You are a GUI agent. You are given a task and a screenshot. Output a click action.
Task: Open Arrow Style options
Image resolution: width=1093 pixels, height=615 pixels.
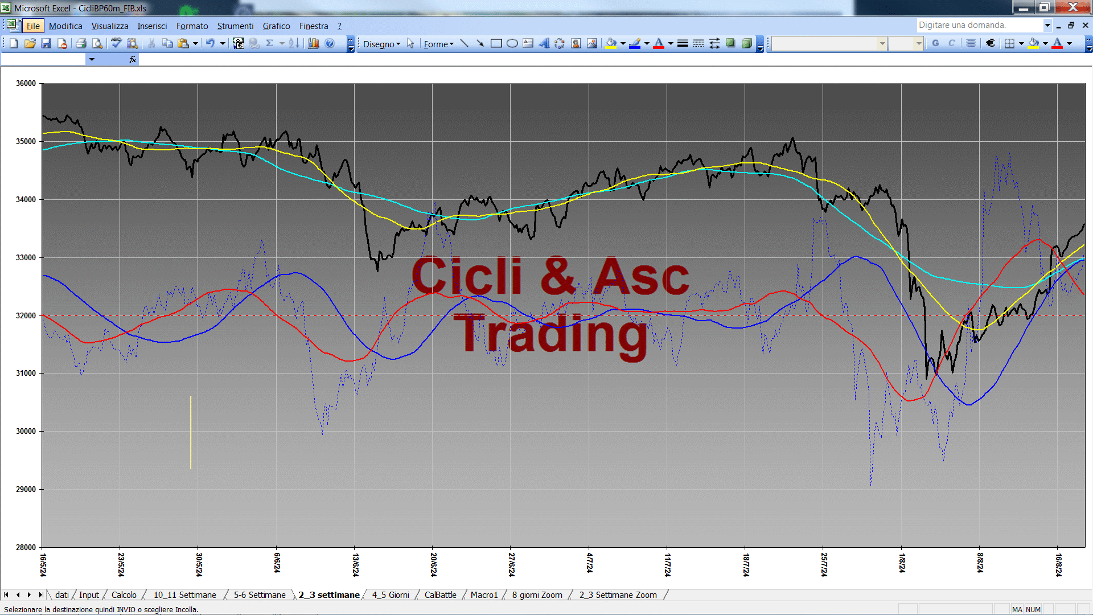click(714, 43)
